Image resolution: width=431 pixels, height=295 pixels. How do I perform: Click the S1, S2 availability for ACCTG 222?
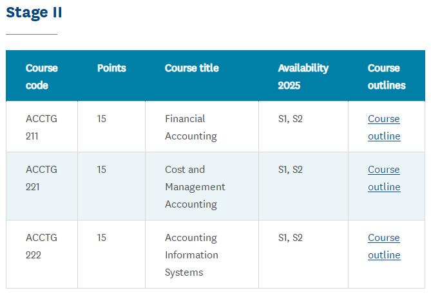pyautogui.click(x=290, y=238)
